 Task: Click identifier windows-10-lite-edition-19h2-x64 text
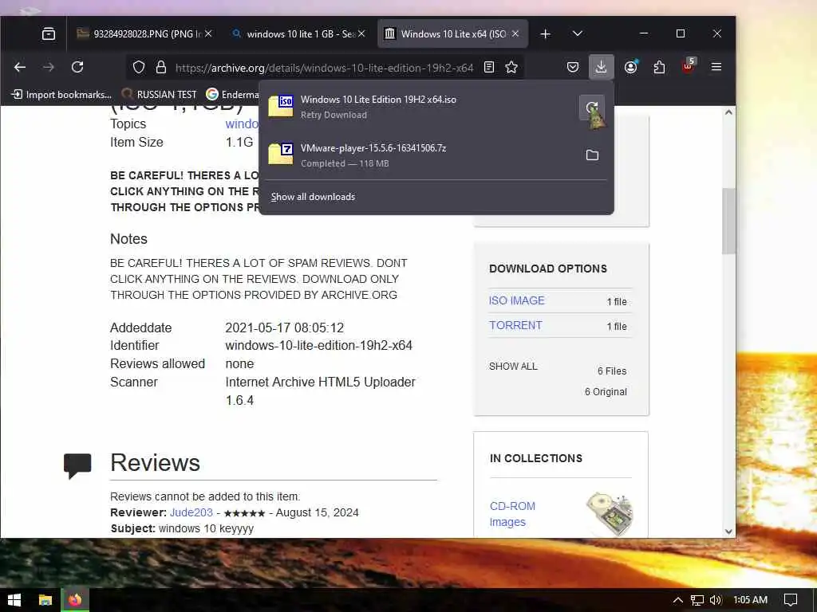pyautogui.click(x=318, y=346)
